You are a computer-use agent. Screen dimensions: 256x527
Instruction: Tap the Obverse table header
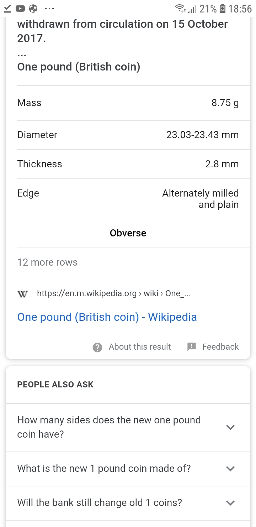[x=128, y=233]
